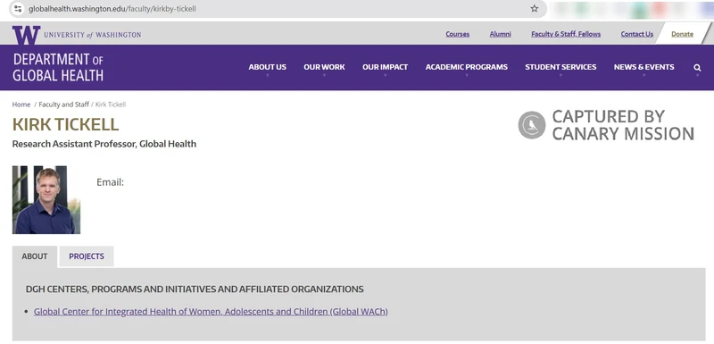The width and height of the screenshot is (714, 344).
Task: Click the address bar URL field
Action: pyautogui.click(x=278, y=9)
